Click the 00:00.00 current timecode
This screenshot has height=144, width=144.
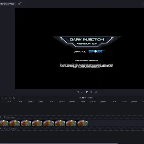click(x=83, y=98)
